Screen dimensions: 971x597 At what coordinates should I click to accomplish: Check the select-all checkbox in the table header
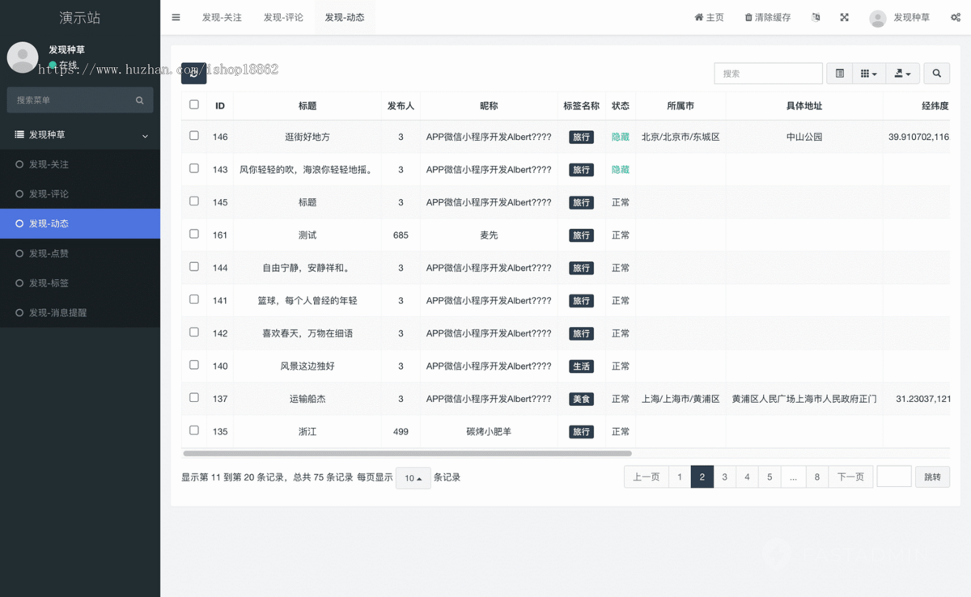193,104
